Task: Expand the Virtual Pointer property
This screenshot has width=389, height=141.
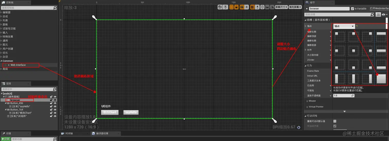Action: [307, 107]
